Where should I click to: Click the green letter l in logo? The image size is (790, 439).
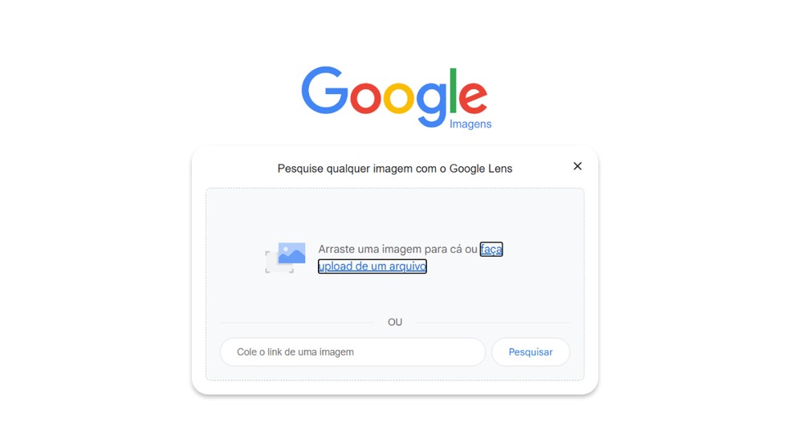(453, 91)
